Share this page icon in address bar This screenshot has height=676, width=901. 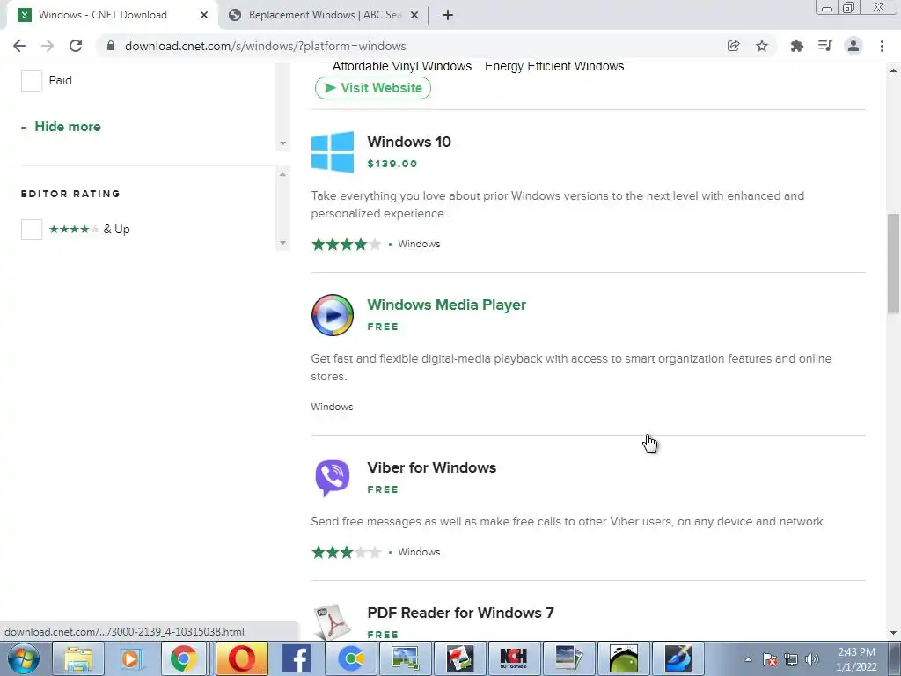(x=733, y=46)
